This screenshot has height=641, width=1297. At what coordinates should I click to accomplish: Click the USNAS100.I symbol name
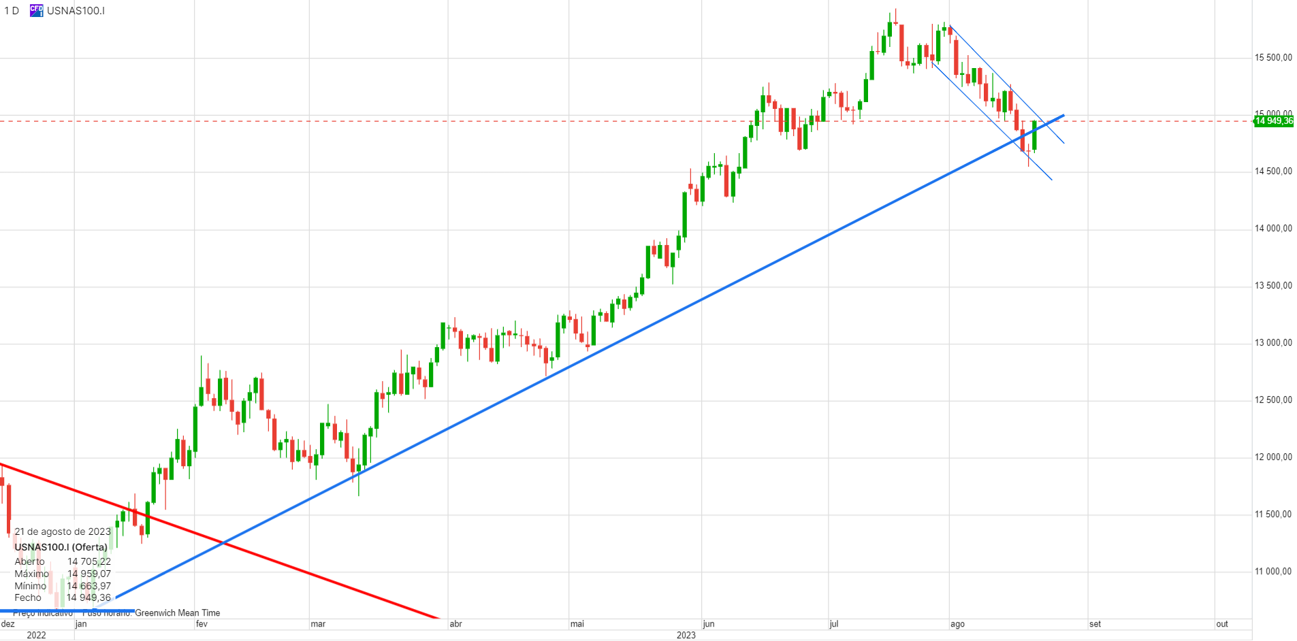coord(76,11)
